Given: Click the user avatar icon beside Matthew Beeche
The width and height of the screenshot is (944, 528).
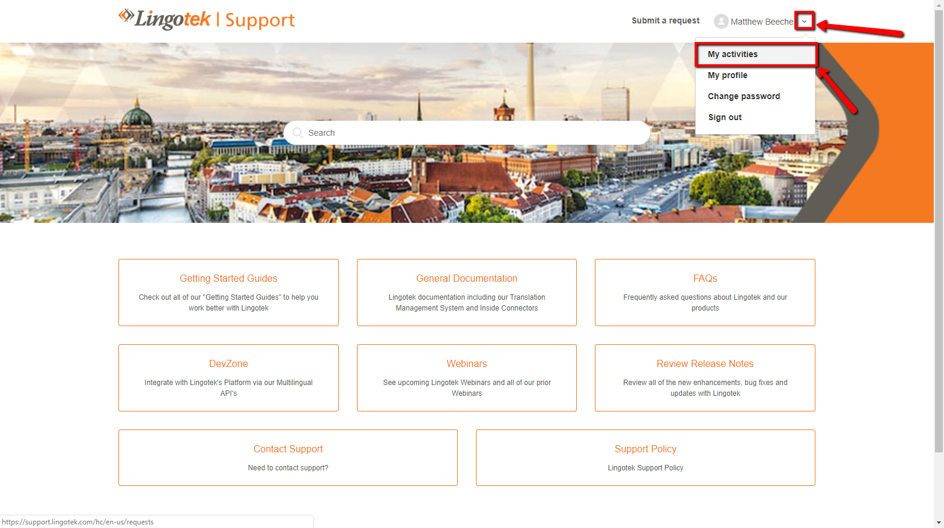Looking at the screenshot, I should [721, 22].
